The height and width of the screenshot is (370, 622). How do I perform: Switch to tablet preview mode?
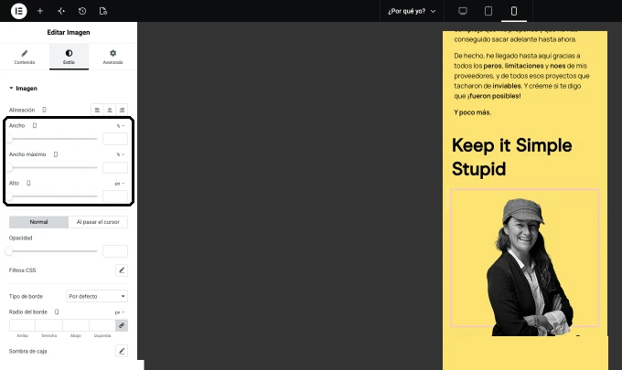488,11
